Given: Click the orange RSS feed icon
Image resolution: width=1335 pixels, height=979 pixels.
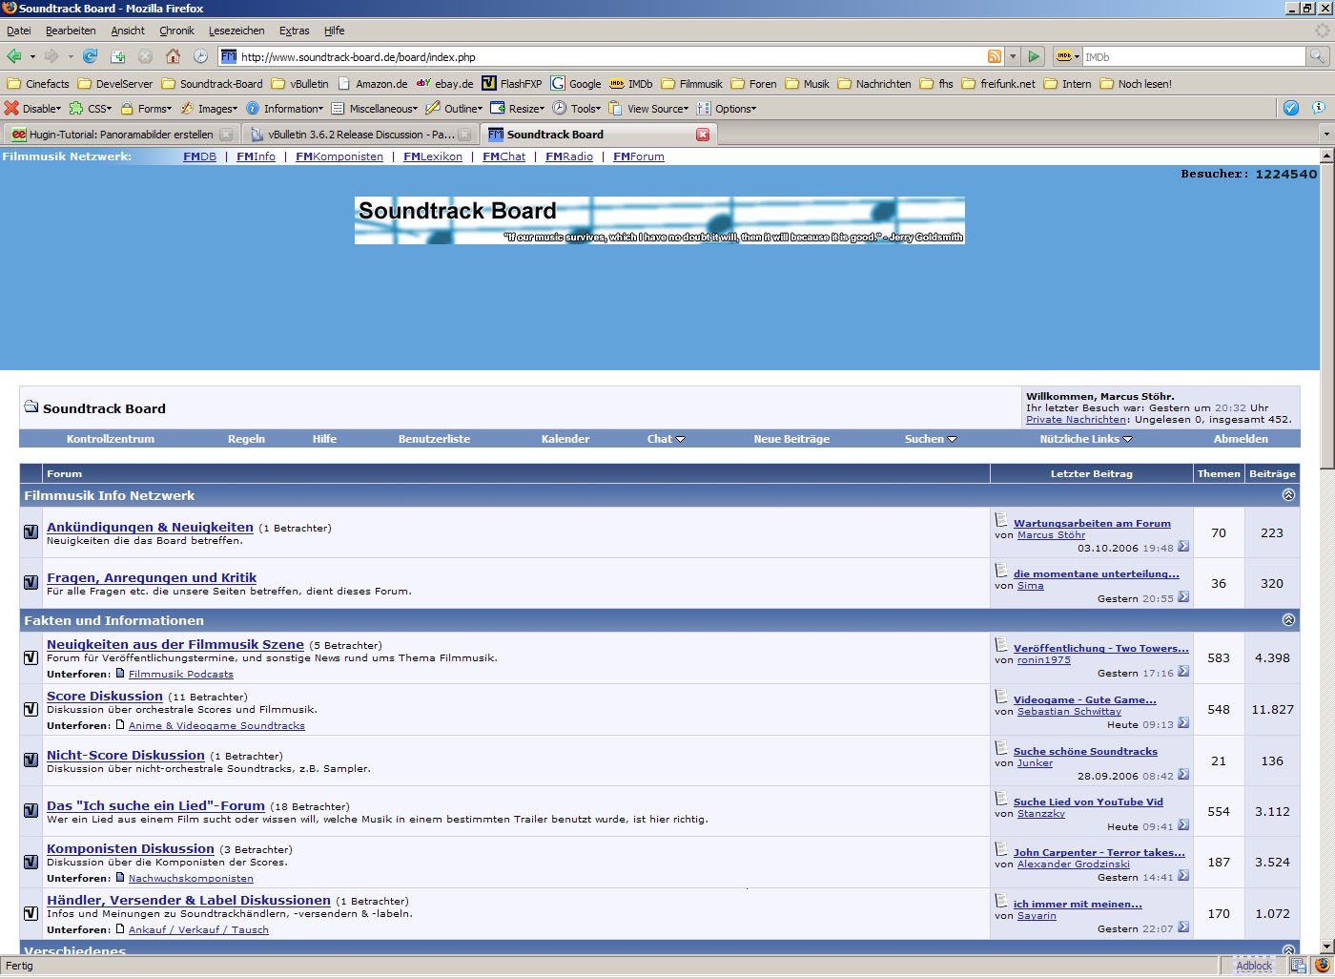Looking at the screenshot, I should coord(995,56).
